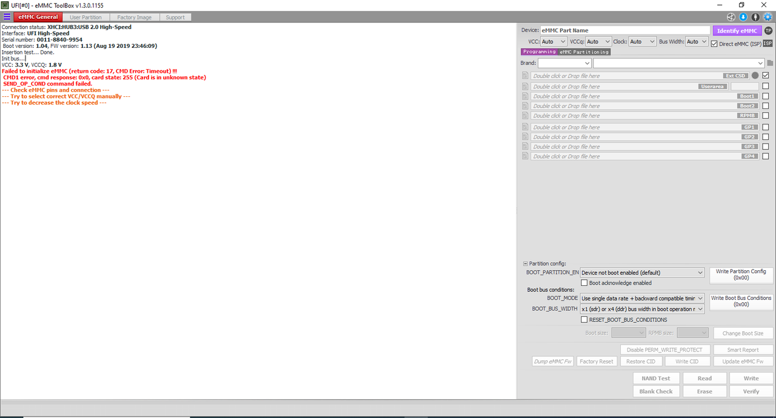Uncheck the Ext CSD partition checkbox
Screen dimensions: 776x418
point(766,76)
